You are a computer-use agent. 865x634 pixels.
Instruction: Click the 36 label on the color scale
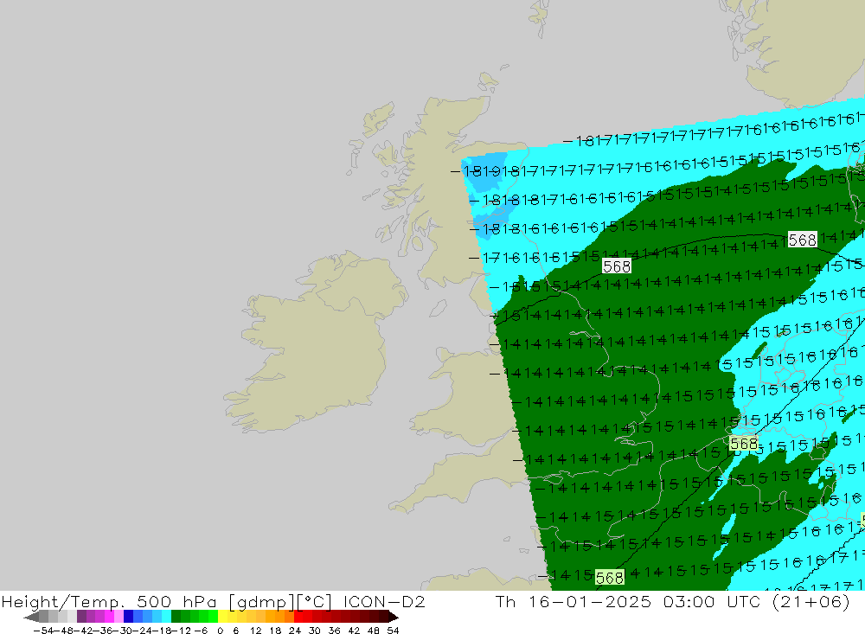pos(334,631)
